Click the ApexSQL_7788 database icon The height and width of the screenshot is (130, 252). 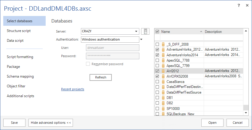(163, 60)
